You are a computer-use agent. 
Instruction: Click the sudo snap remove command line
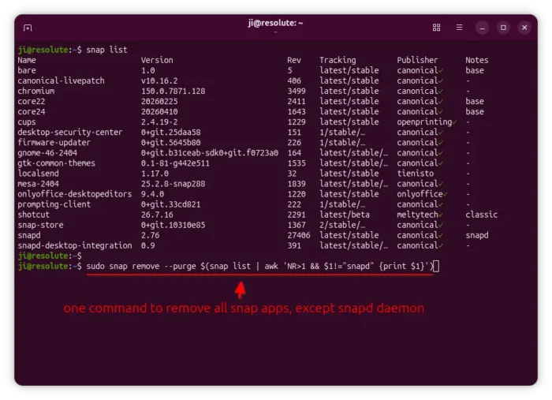[260, 266]
